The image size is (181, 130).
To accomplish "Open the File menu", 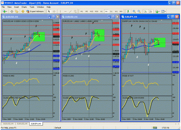I will pyautogui.click(x=3, y=7).
